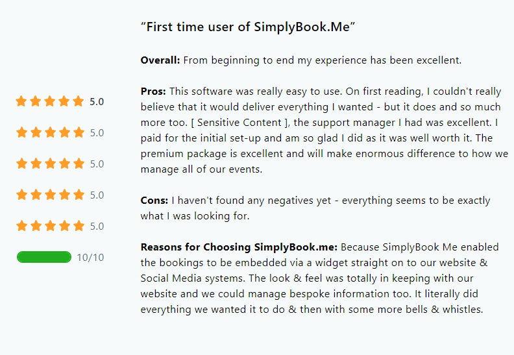Image resolution: width=514 pixels, height=355 pixels.
Task: Click the bold 5.0 overall score
Action: coord(97,102)
